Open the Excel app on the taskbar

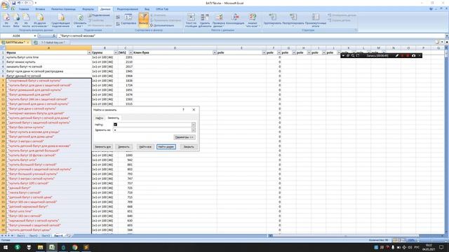[52, 247]
